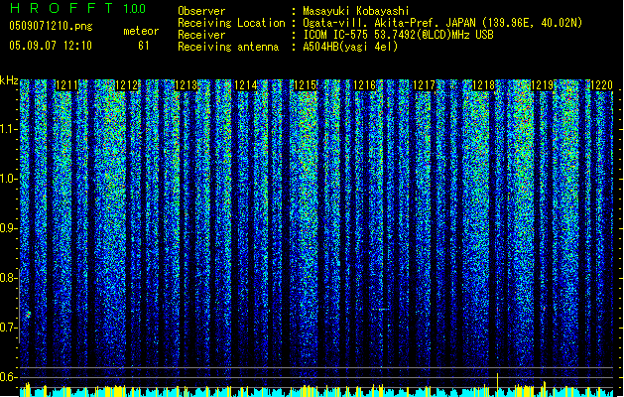Click the HROFFT title text
The height and width of the screenshot is (397, 624).
[62, 8]
